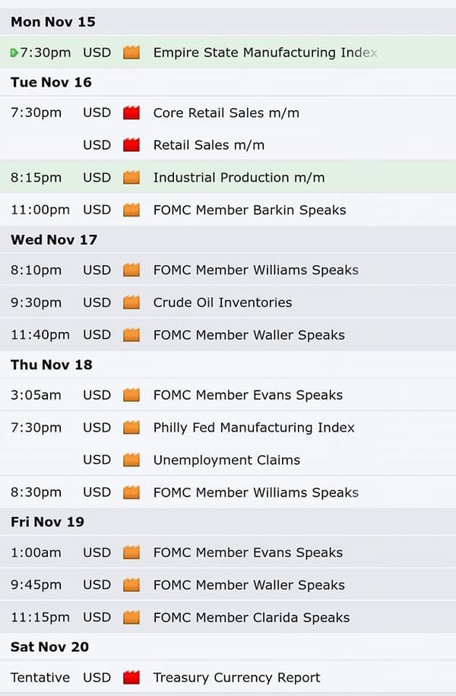Screen dimensions: 456x696
Task: Click the orange impact icon for Philly Fed Manufacturing Index
Action: [131, 428]
